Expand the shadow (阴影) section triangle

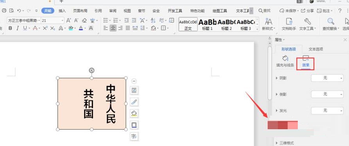[277, 78]
